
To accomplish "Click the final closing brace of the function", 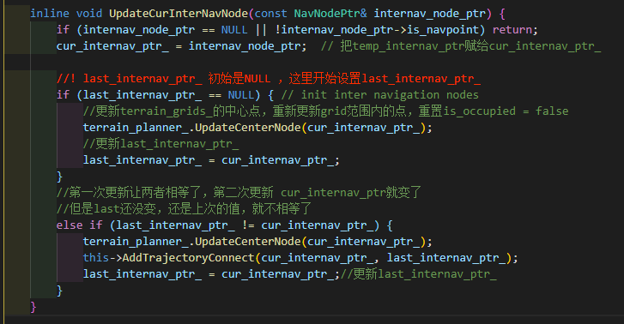I will pos(33,307).
